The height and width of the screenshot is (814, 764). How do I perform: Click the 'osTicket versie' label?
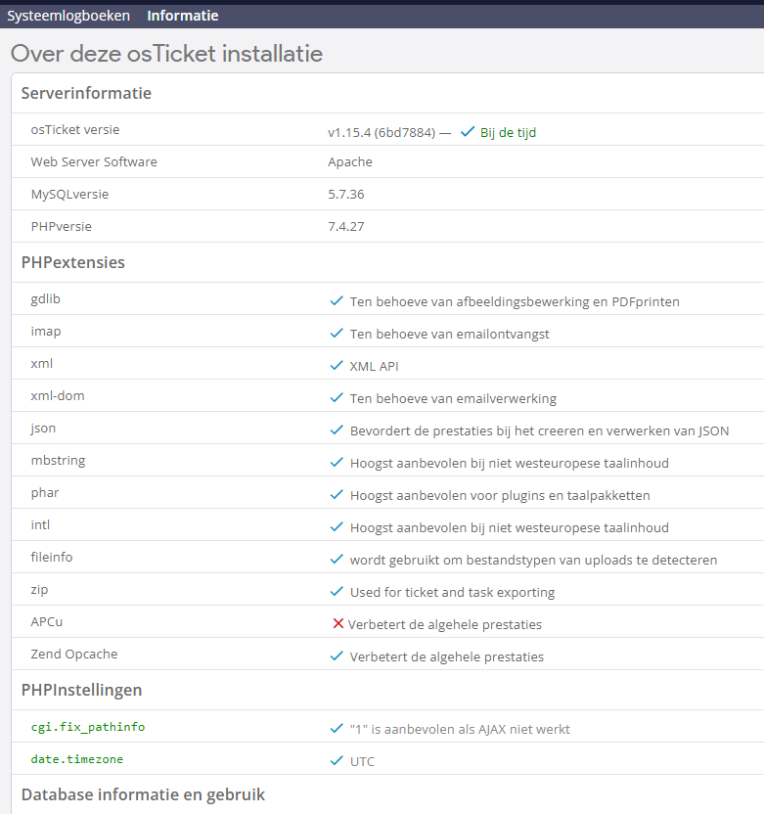coord(75,130)
